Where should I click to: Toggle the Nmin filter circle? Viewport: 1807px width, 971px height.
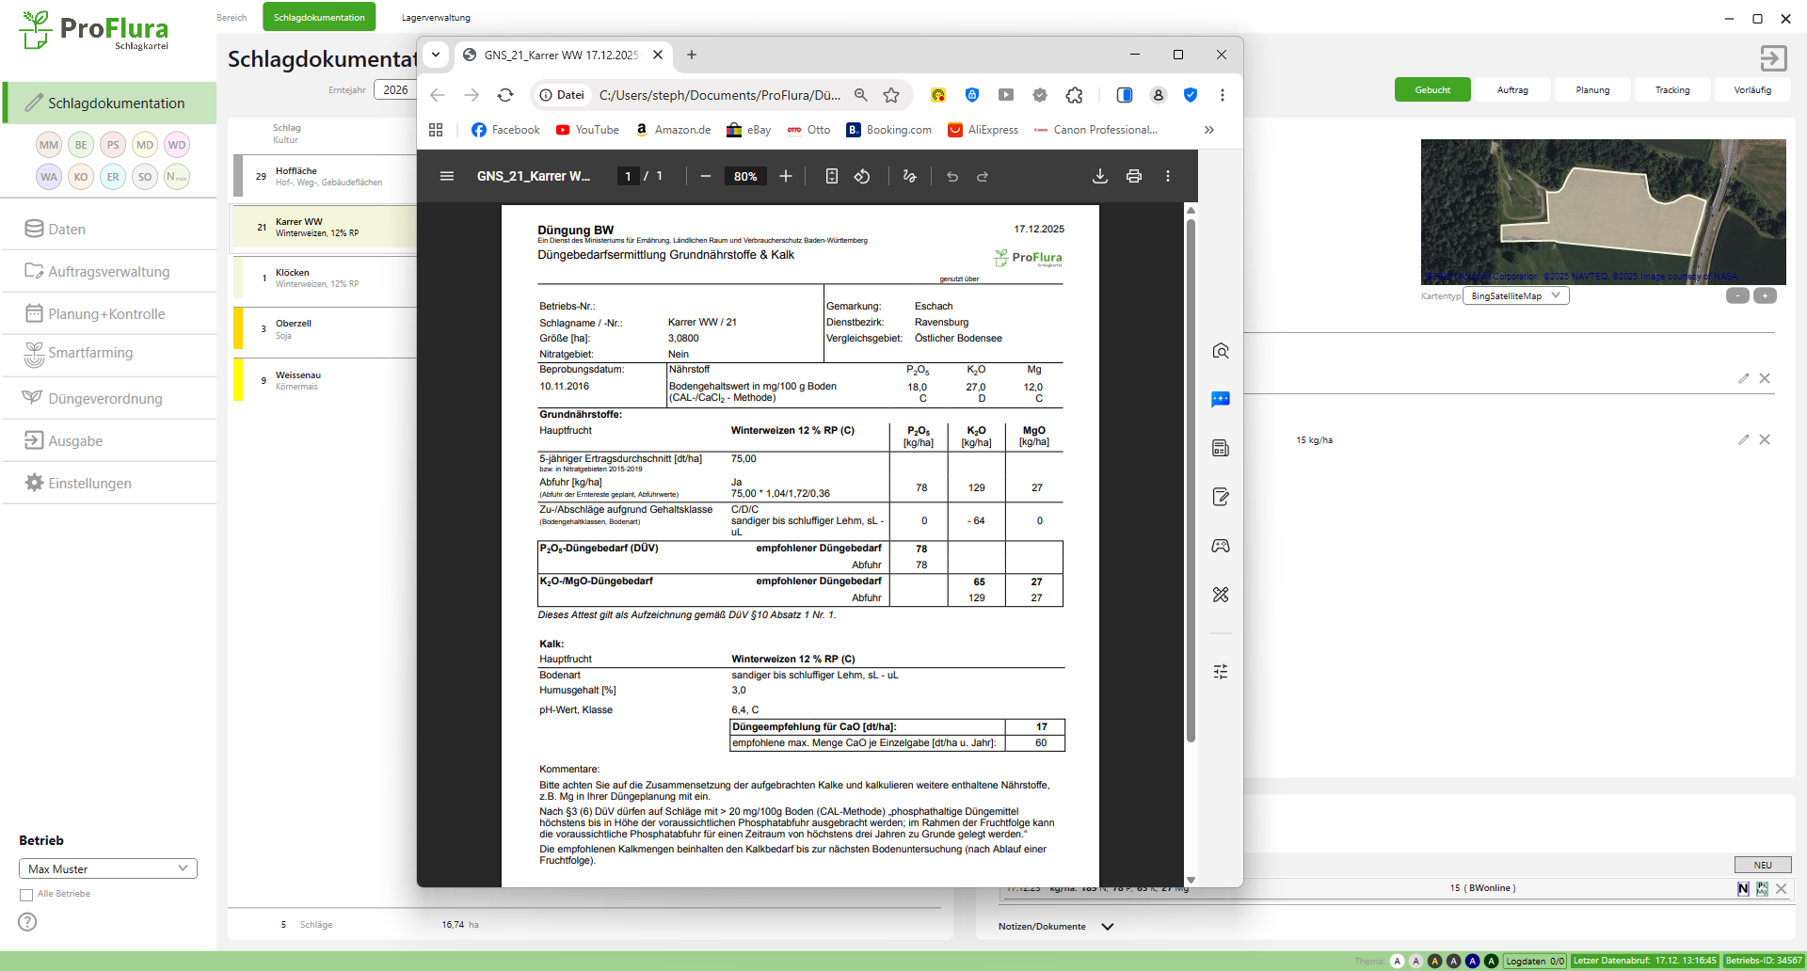coord(177,177)
